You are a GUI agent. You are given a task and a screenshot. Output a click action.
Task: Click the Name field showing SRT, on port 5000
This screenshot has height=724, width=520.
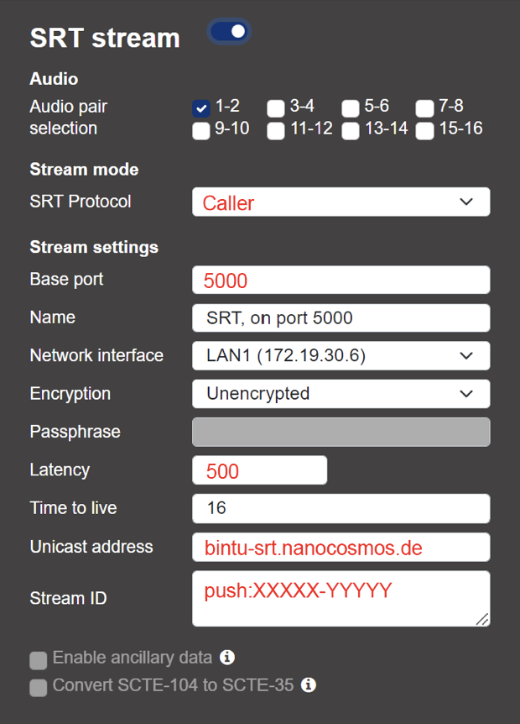[x=340, y=317]
